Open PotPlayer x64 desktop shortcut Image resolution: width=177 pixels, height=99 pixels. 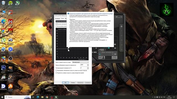(3, 86)
